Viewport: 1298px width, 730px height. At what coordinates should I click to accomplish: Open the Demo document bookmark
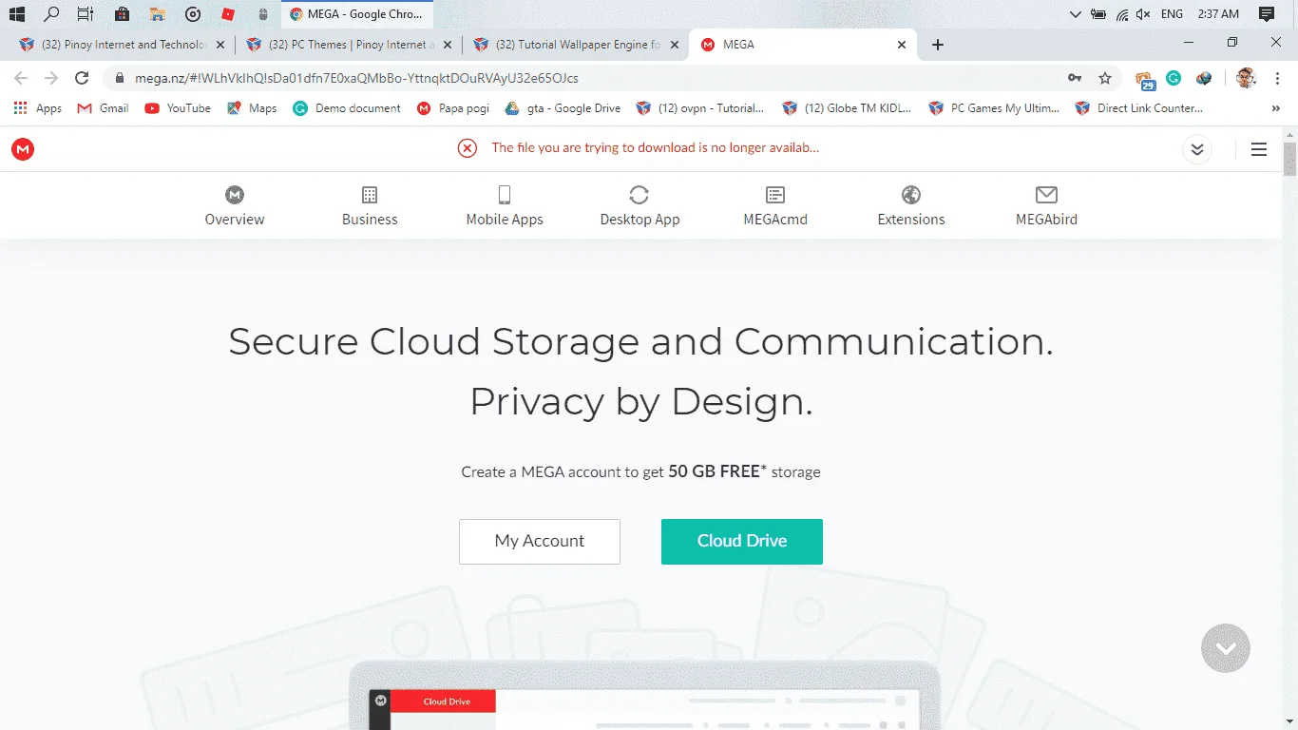[347, 108]
